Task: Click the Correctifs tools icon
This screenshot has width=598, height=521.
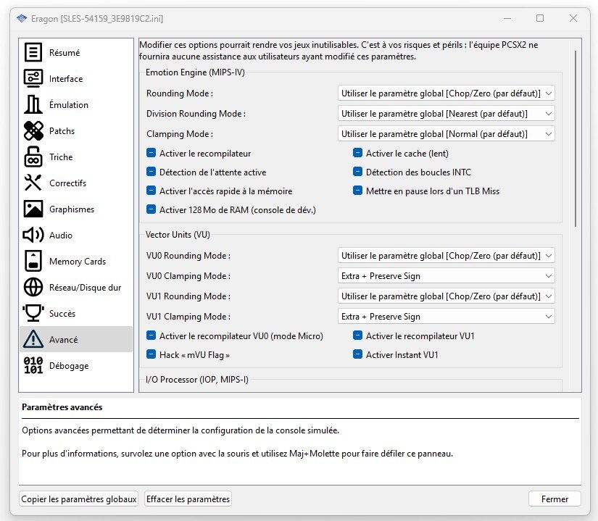Action: point(33,183)
